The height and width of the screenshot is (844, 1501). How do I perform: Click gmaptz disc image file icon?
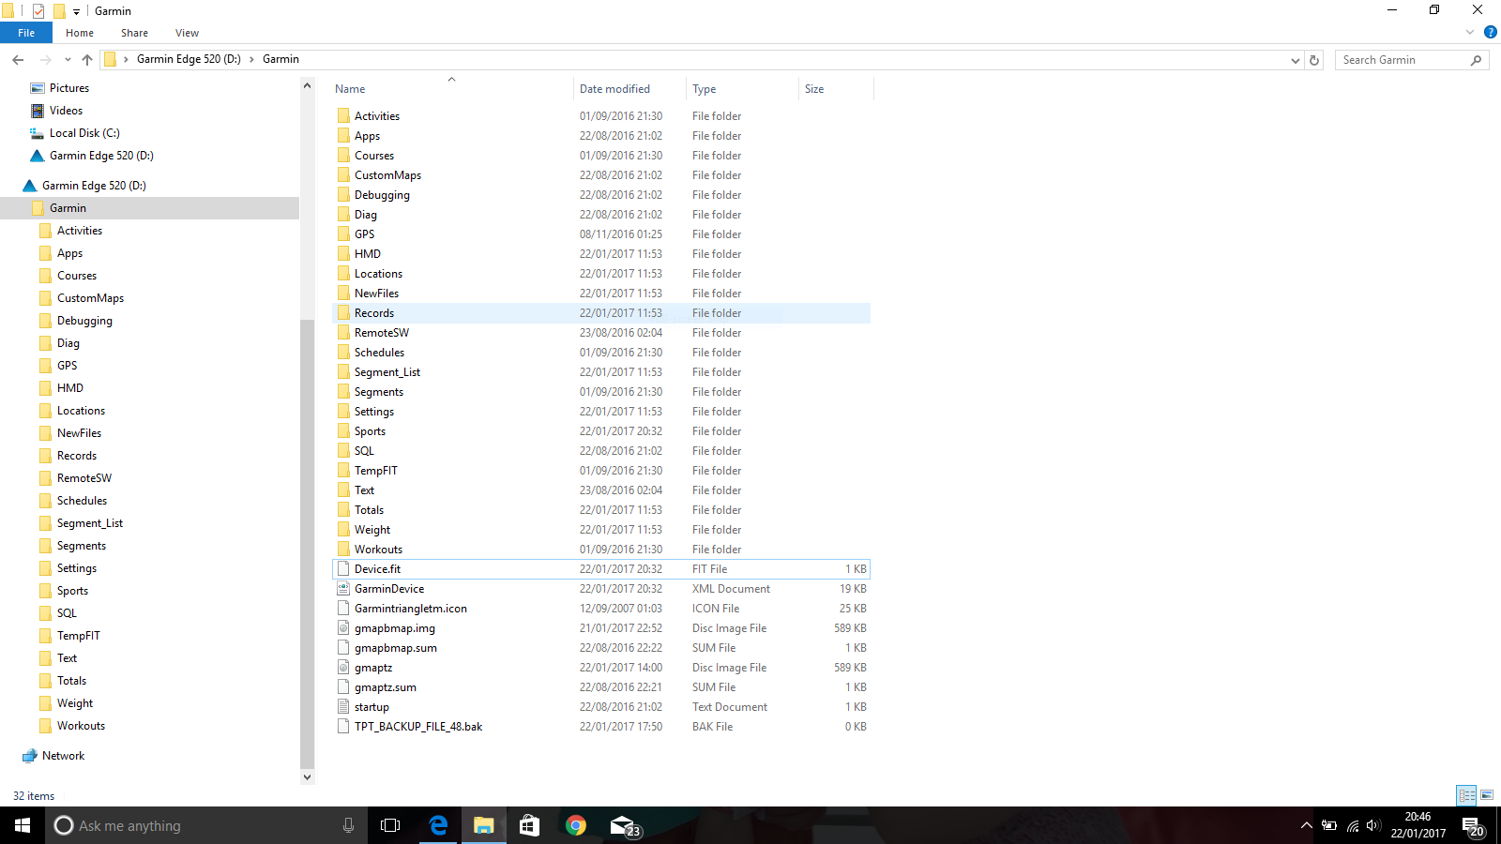(343, 668)
